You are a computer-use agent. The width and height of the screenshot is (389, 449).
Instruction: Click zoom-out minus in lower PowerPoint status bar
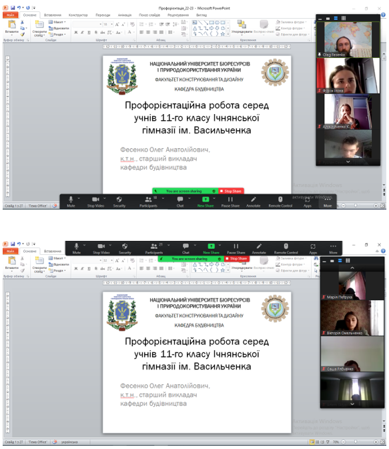pyautogui.click(x=343, y=442)
